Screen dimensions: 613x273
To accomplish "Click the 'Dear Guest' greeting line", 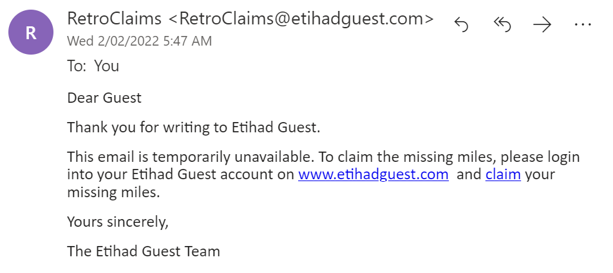I will [104, 98].
